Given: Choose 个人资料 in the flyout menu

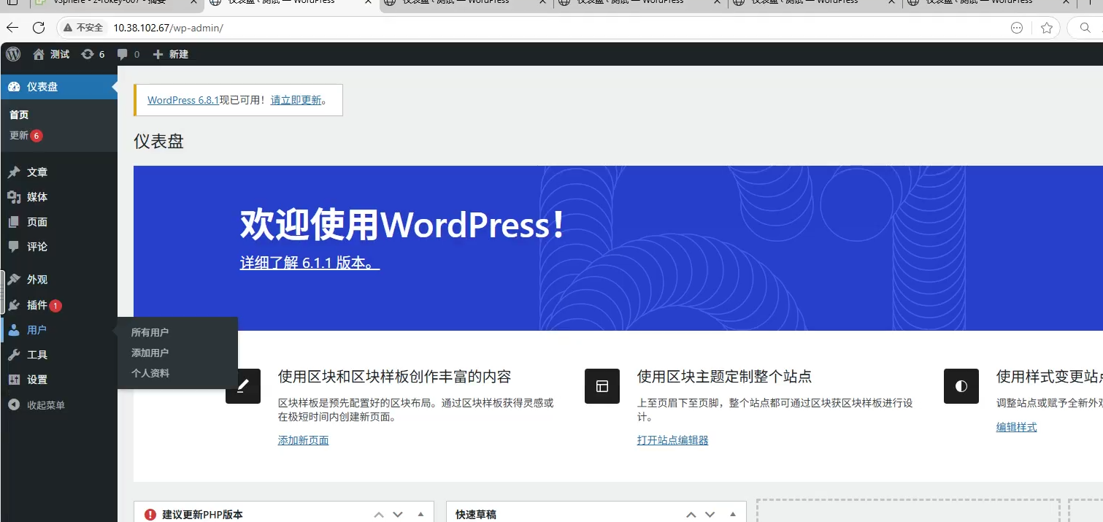Looking at the screenshot, I should (x=150, y=373).
